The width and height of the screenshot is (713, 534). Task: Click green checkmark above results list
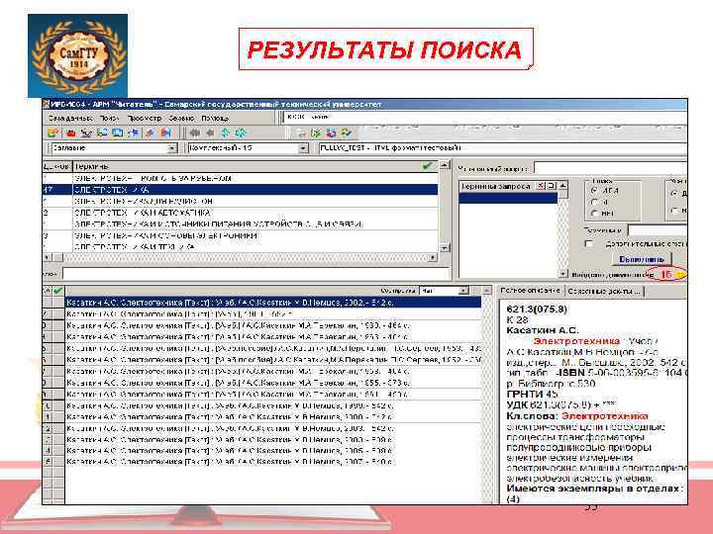[x=58, y=291]
